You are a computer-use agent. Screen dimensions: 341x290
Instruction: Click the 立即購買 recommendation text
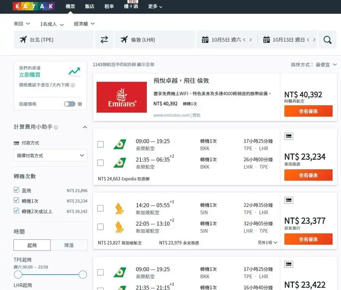pyautogui.click(x=30, y=75)
